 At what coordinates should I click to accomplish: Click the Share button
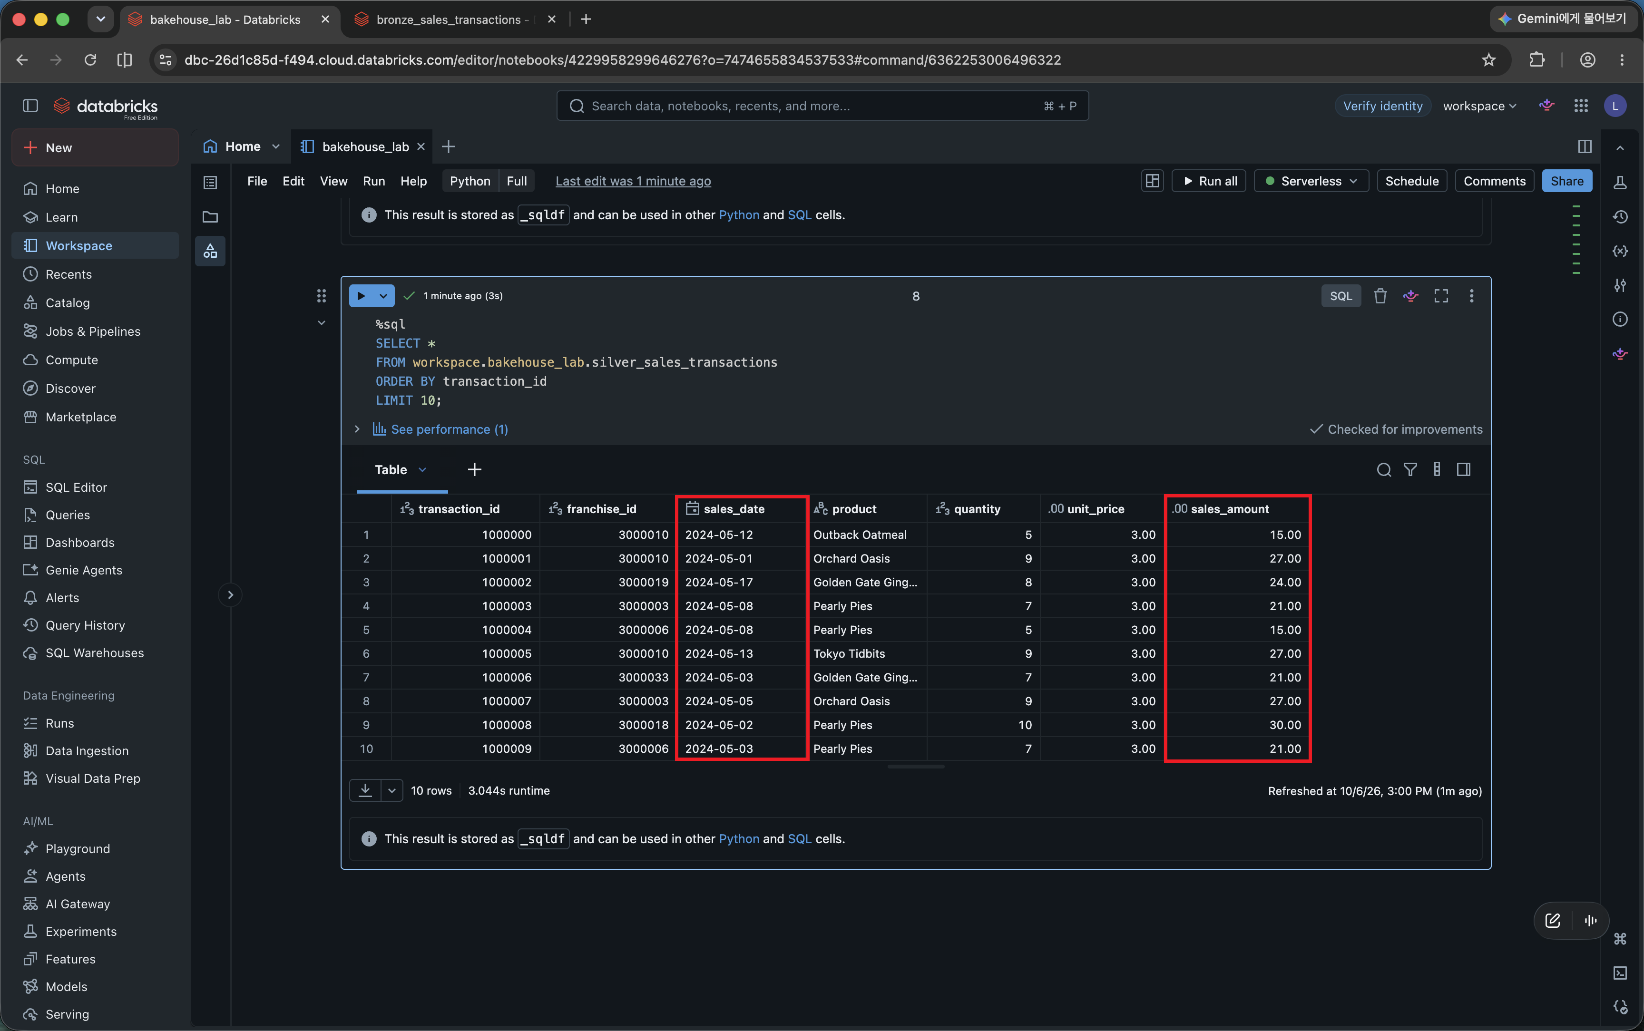(1566, 181)
